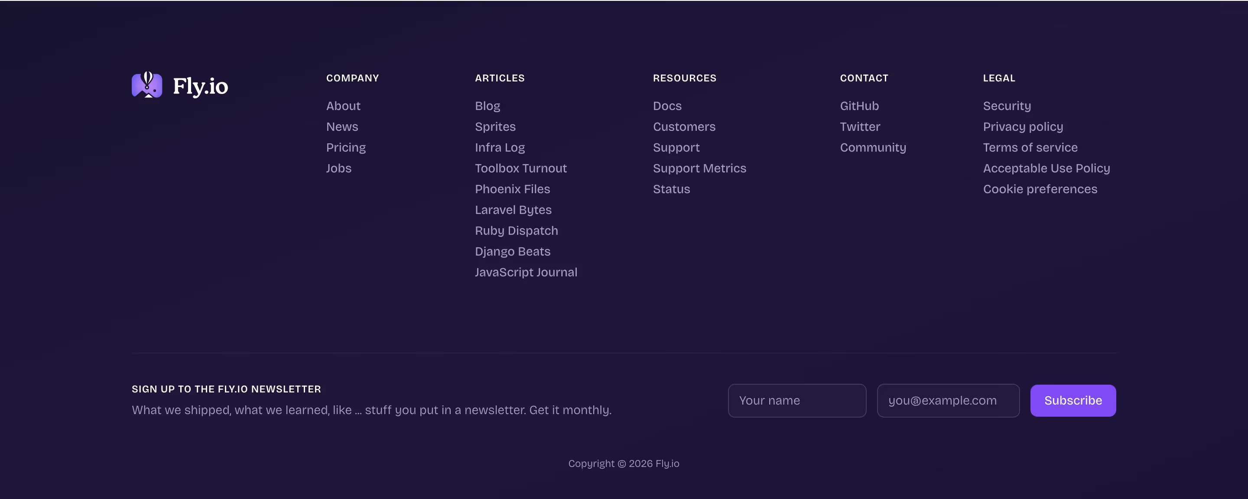Click the Fly.io wordmark text
Viewport: 1248px width, 499px height.
click(x=201, y=86)
